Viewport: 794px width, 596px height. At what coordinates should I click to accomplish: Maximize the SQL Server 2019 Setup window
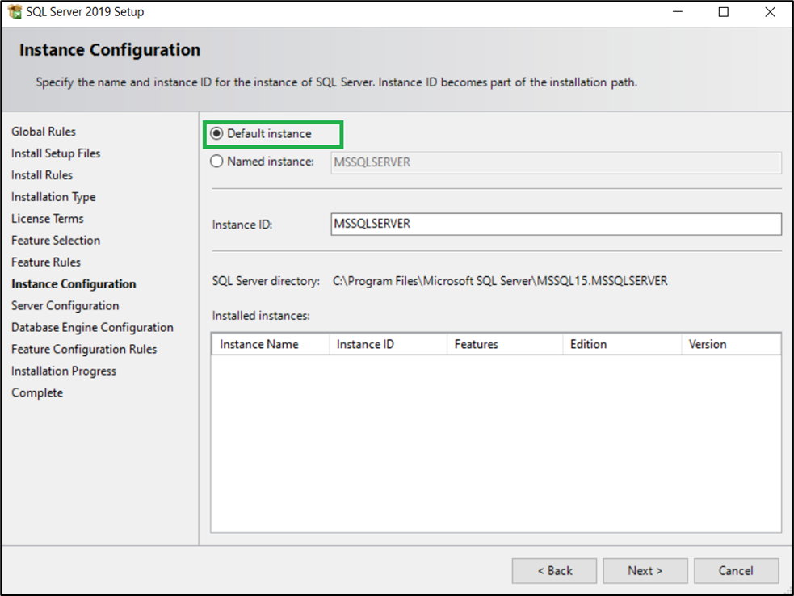[x=724, y=11]
